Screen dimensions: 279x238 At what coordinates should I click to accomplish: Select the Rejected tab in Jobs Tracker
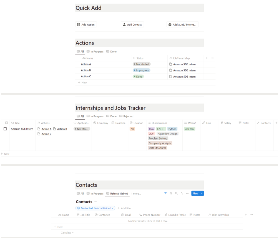click(x=126, y=116)
